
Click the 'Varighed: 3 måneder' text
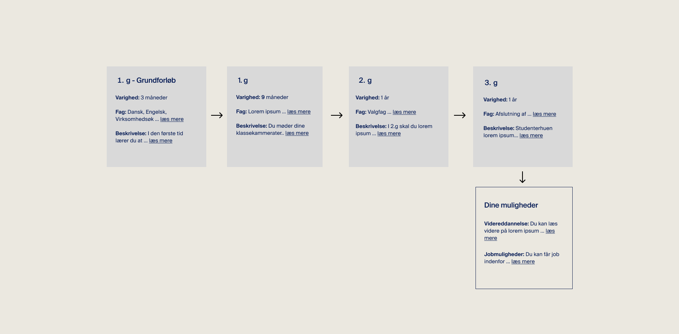141,98
